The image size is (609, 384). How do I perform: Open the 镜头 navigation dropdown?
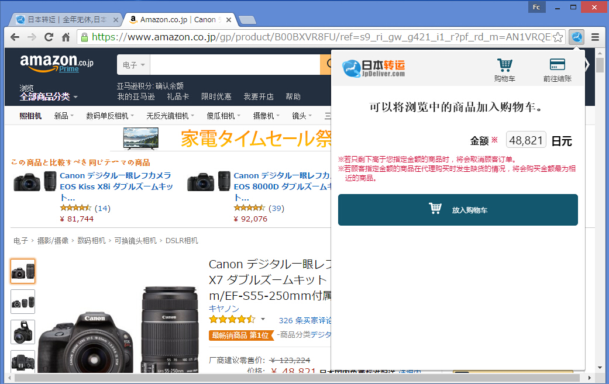(301, 116)
